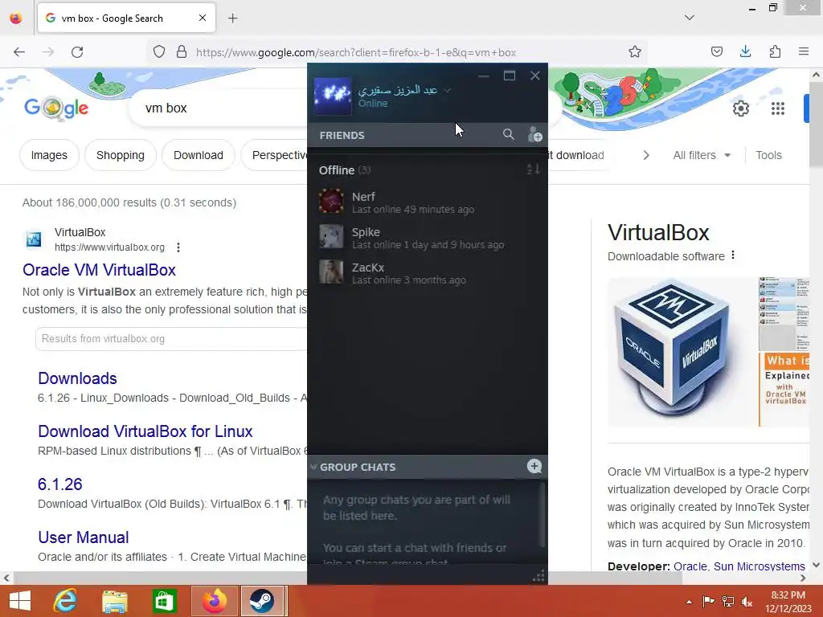
Task: Collapse the Offline friends group
Action: click(x=344, y=170)
